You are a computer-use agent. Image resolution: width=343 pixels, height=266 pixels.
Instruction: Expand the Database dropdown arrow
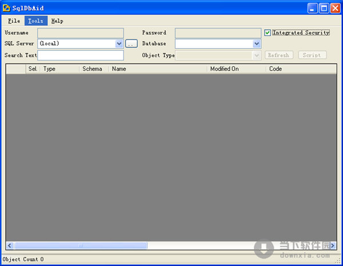[x=257, y=43]
